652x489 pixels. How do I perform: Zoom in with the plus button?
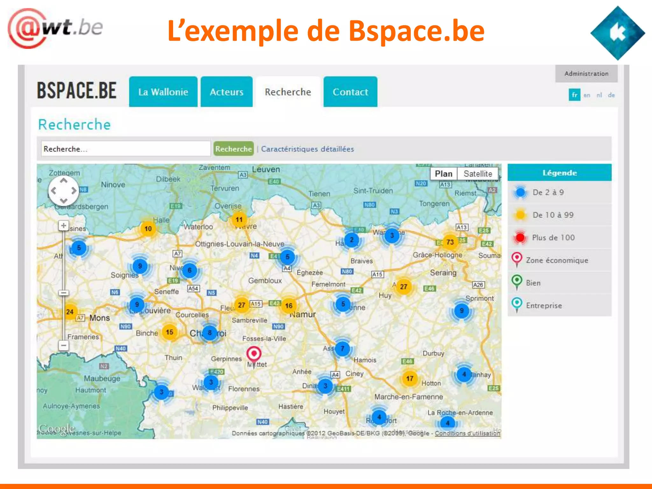(x=64, y=226)
